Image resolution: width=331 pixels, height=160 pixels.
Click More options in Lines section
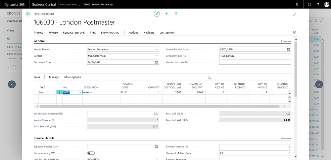(x=72, y=77)
